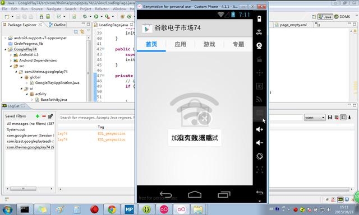Tap the Android back navigation button
Viewport: 359px width, 215px height.
(x=166, y=195)
